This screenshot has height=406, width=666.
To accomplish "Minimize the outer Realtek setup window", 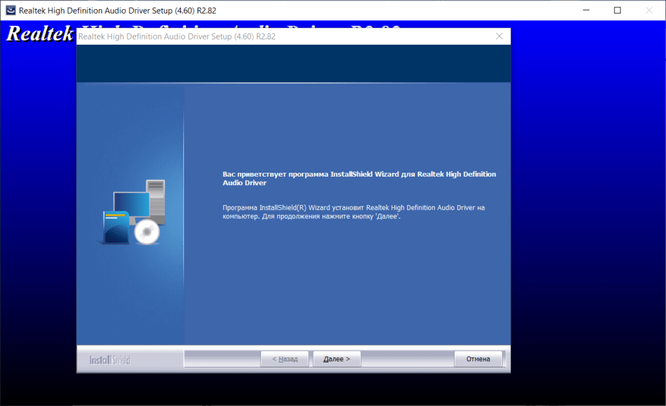I will coord(587,10).
